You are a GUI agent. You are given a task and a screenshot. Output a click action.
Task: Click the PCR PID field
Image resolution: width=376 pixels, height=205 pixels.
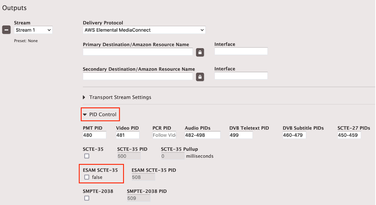tap(164, 135)
